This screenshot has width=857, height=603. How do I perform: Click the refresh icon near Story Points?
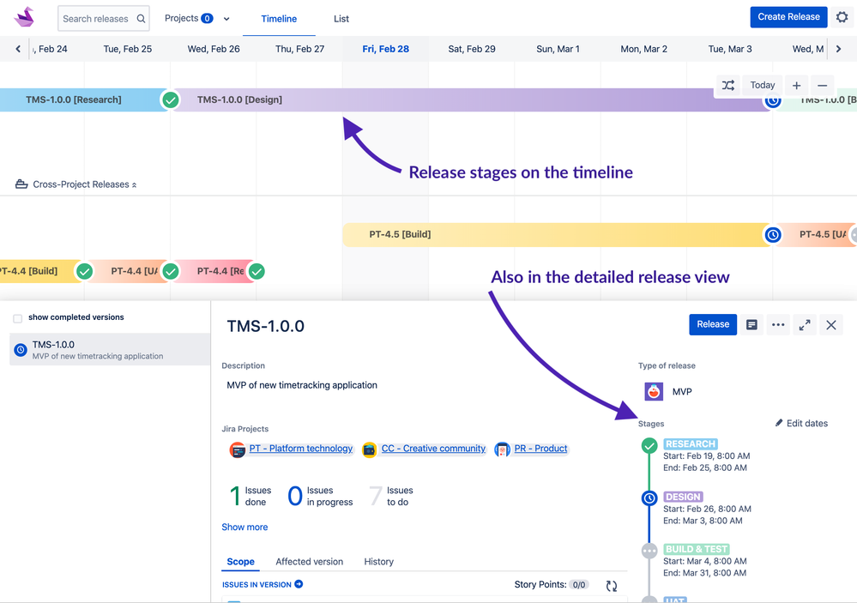tap(612, 586)
